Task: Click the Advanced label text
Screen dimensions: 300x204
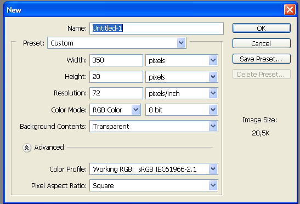Action: coord(49,148)
